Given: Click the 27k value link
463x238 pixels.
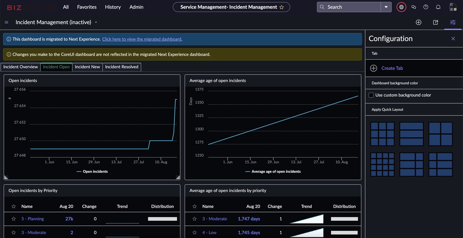Looking at the screenshot, I should [69, 219].
